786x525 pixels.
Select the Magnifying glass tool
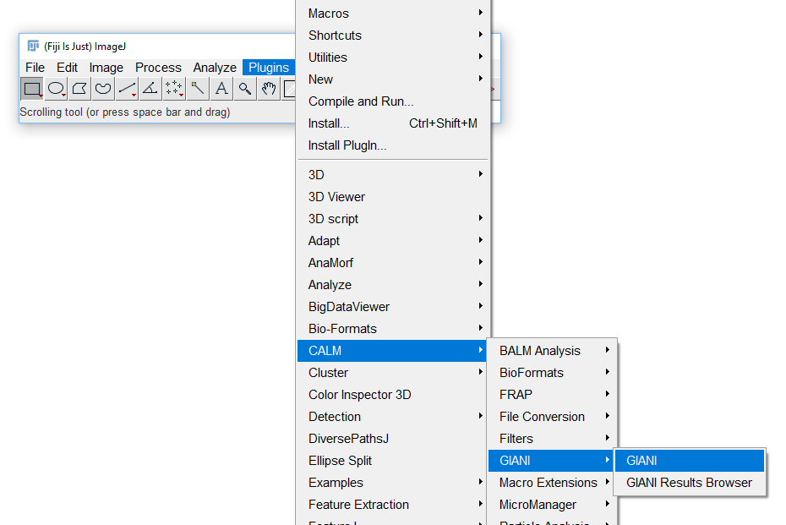coord(244,89)
